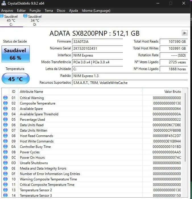The height and width of the screenshot is (199, 192).
Task: Open the Editar menu
Action: [21, 11]
